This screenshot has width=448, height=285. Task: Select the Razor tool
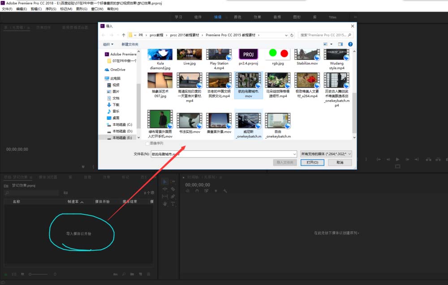pyautogui.click(x=174, y=188)
